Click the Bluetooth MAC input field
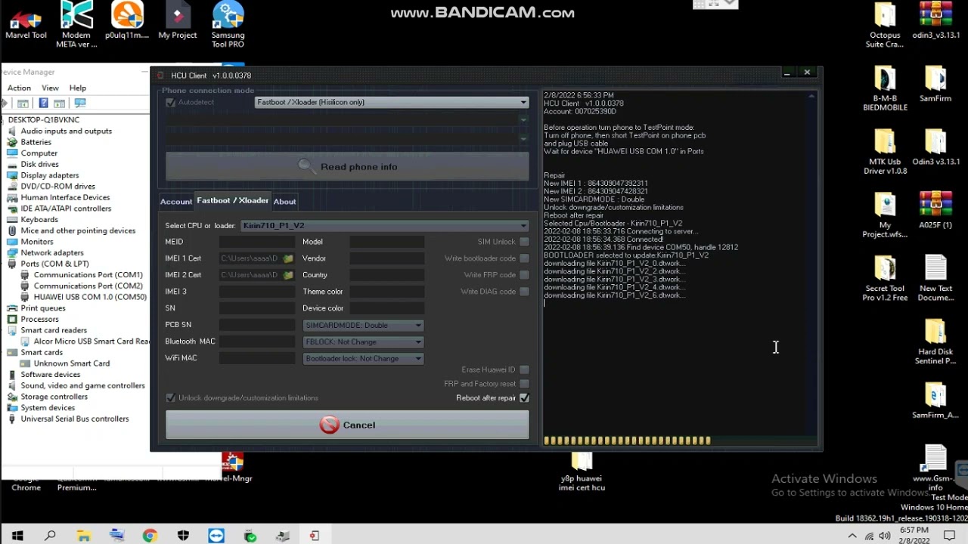This screenshot has width=968, height=544. click(x=257, y=342)
